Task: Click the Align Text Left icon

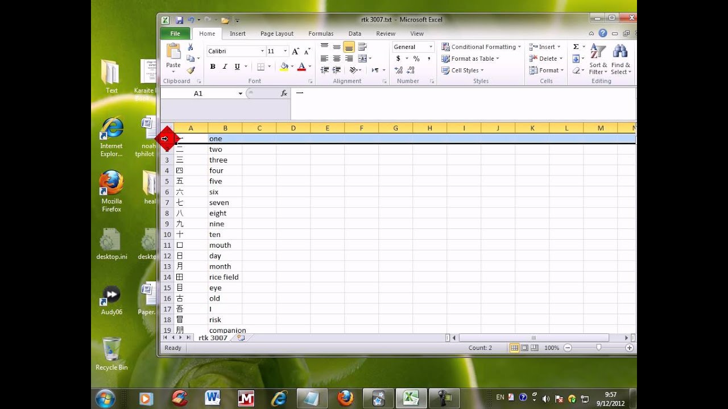Action: click(324, 59)
